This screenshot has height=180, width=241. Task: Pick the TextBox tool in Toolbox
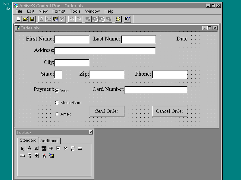point(36,148)
